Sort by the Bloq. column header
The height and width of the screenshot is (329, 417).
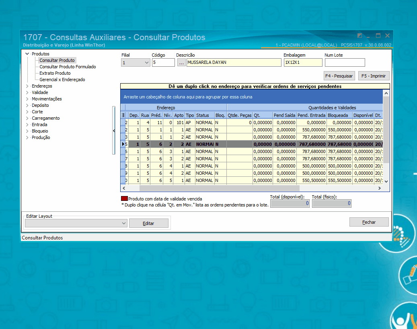click(220, 115)
